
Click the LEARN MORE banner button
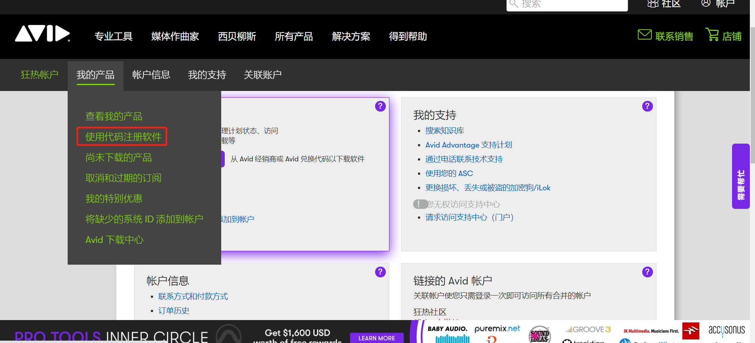(x=377, y=338)
